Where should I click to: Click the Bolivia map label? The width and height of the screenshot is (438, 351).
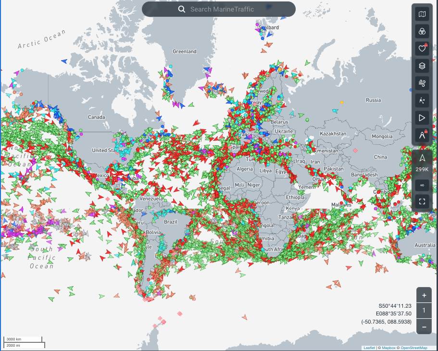click(153, 232)
